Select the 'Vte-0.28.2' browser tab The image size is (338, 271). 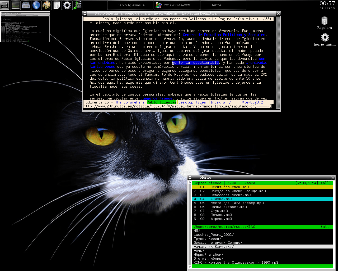pyautogui.click(x=252, y=102)
